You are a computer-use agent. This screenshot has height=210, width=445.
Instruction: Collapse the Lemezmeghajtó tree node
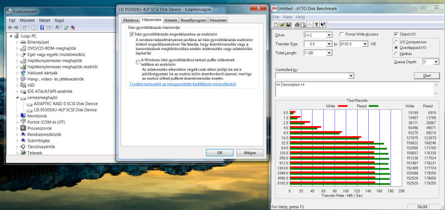pyautogui.click(x=17, y=97)
